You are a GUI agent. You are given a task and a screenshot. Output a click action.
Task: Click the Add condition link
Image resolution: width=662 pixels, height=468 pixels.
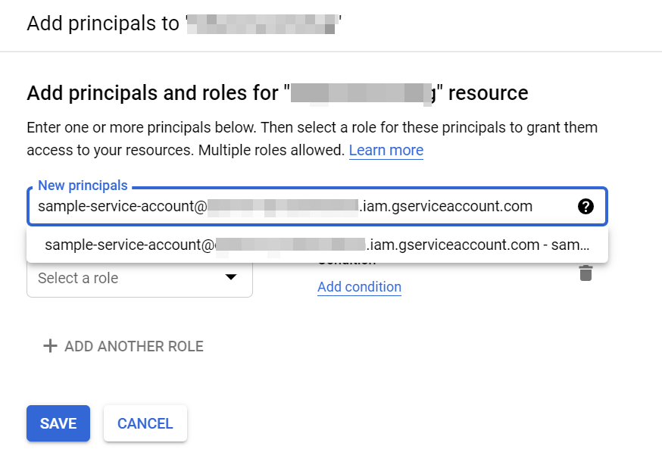(359, 287)
